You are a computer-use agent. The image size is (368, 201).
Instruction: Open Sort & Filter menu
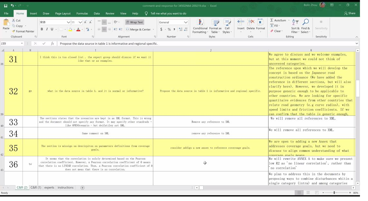click(295, 26)
